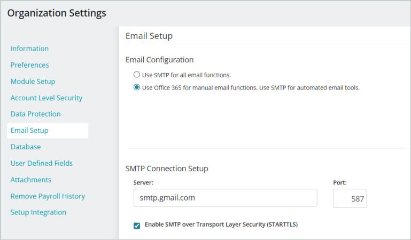Open Module Setup section
Viewport: 411px width, 240px height.
coord(33,82)
